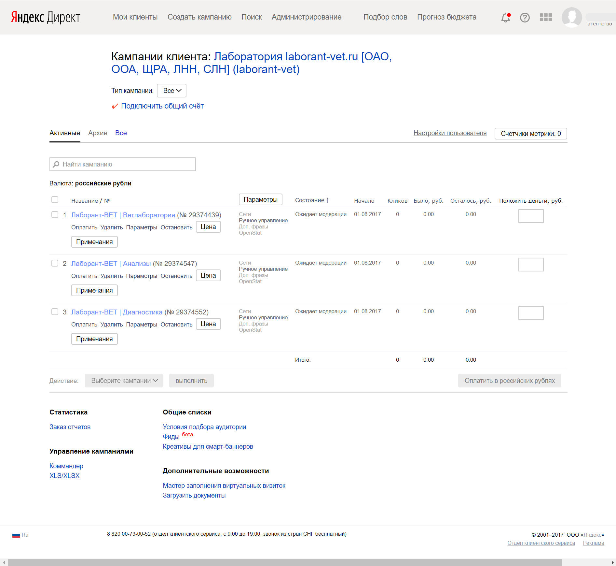Click the horizontal scrollbar at page bottom
This screenshot has height=566, width=616.
(x=285, y=562)
